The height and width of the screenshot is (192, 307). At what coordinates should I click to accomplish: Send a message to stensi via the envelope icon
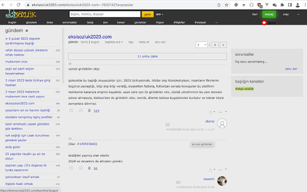(x=168, y=125)
